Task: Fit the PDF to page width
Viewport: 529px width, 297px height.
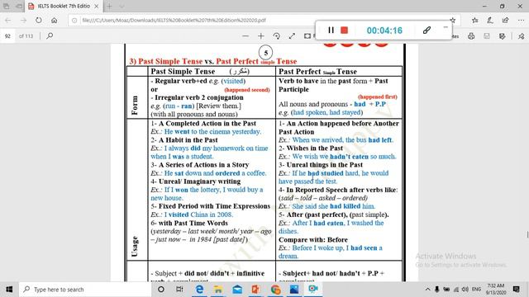Action: point(307,35)
